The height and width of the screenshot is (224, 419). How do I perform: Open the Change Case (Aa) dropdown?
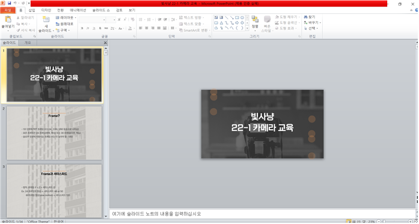(121, 28)
